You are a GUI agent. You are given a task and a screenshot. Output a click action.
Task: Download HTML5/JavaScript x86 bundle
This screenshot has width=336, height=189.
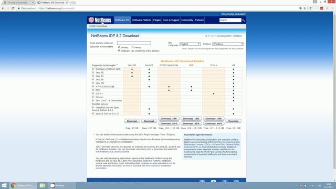169,119
